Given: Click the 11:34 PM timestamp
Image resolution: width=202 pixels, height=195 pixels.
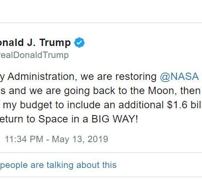Looking at the screenshot, I should [x=24, y=139].
